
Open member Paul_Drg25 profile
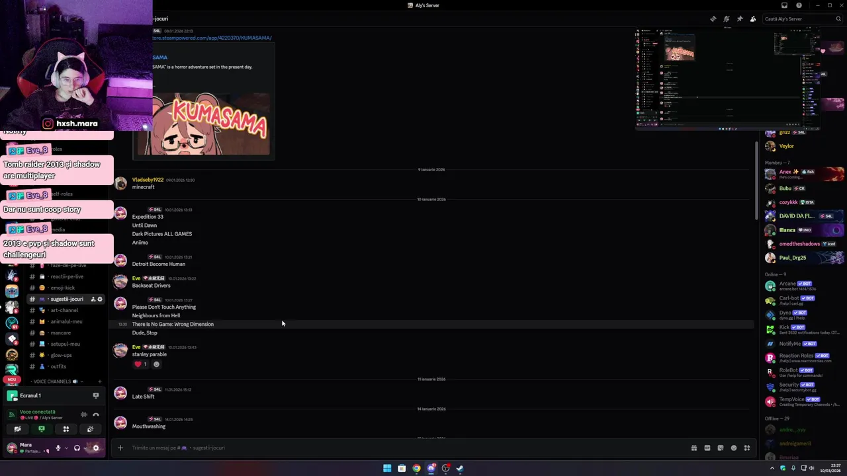[803, 257]
